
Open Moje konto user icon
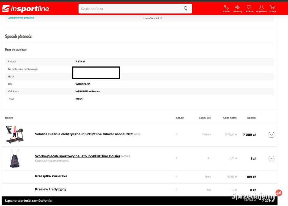pyautogui.click(x=261, y=7)
